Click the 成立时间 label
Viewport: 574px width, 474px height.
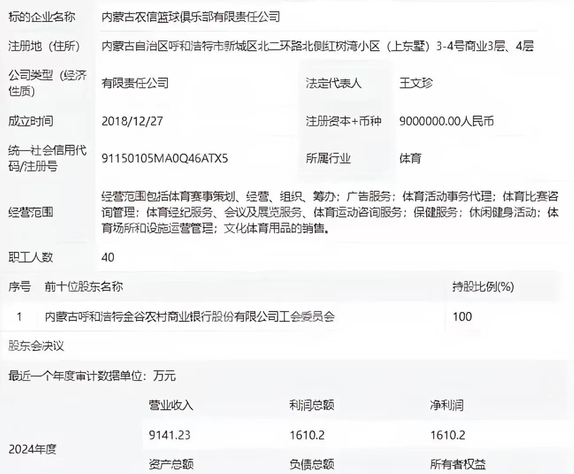pos(31,121)
